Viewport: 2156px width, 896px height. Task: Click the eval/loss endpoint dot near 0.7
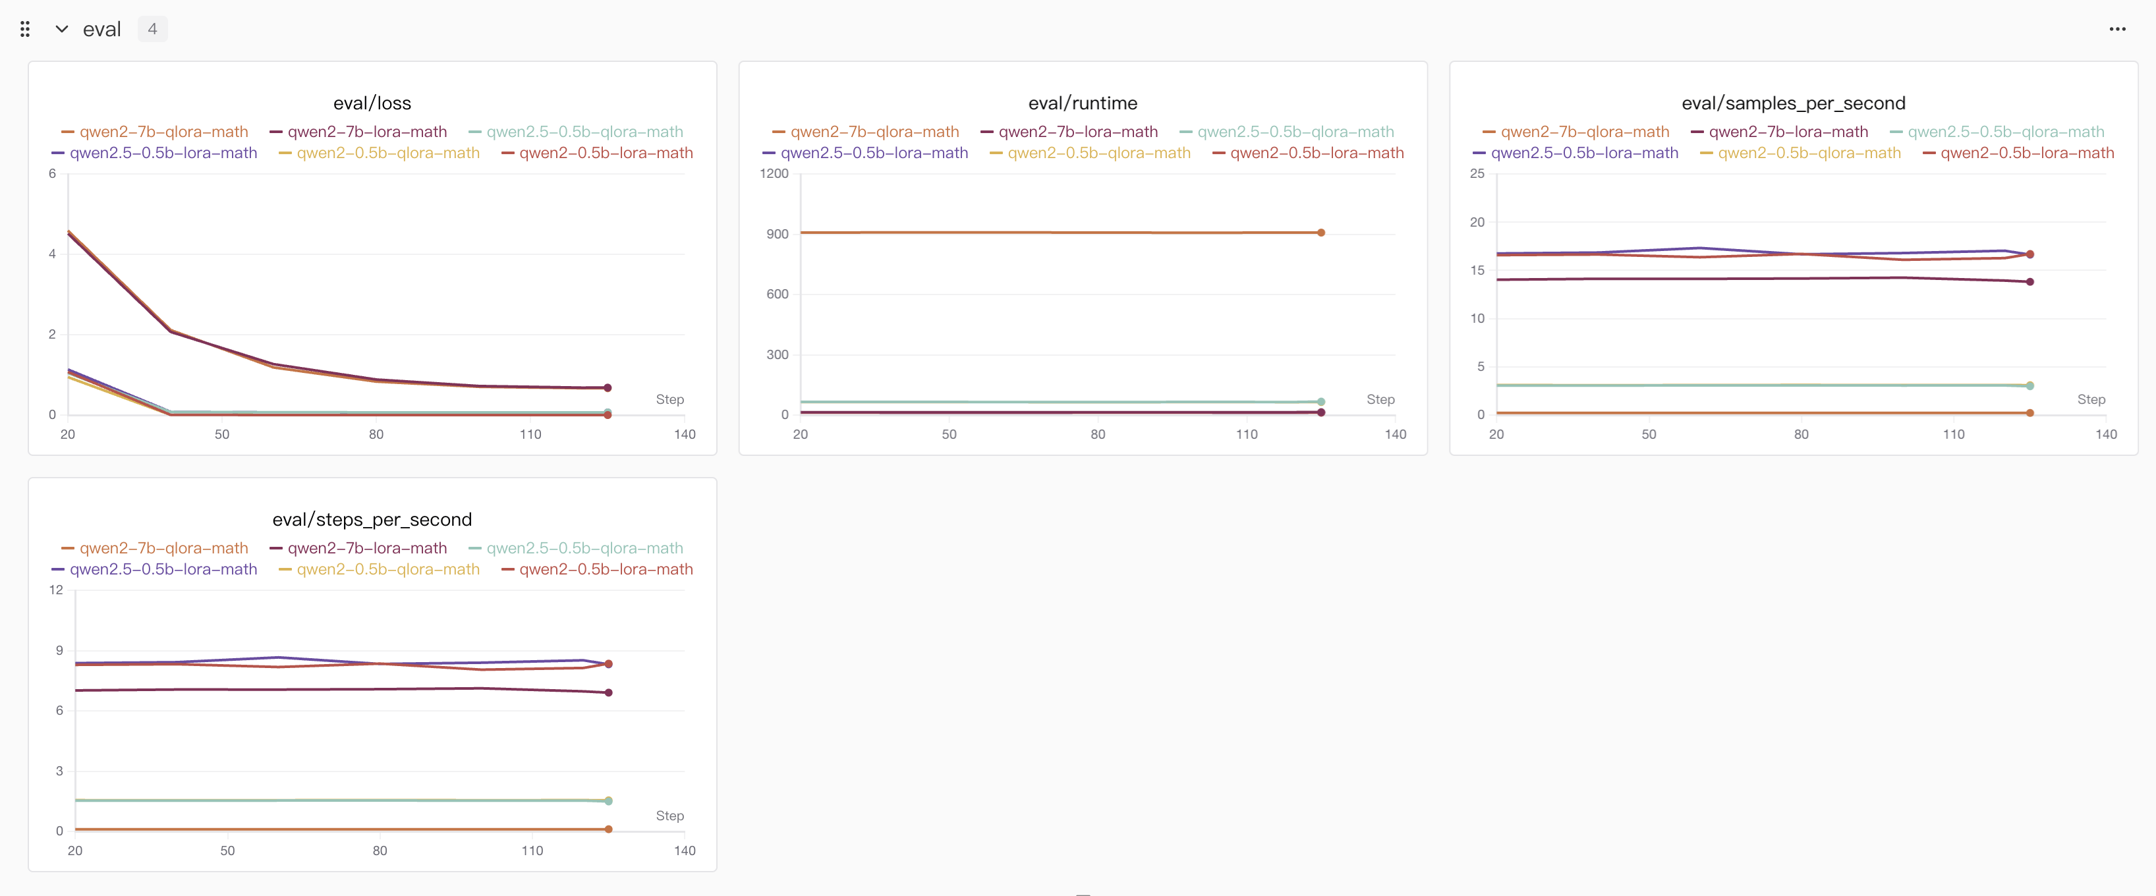(x=608, y=387)
